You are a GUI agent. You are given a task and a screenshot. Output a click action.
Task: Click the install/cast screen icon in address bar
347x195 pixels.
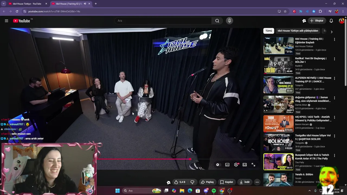point(279,11)
